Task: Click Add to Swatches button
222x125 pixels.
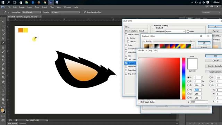Action: 214,66
